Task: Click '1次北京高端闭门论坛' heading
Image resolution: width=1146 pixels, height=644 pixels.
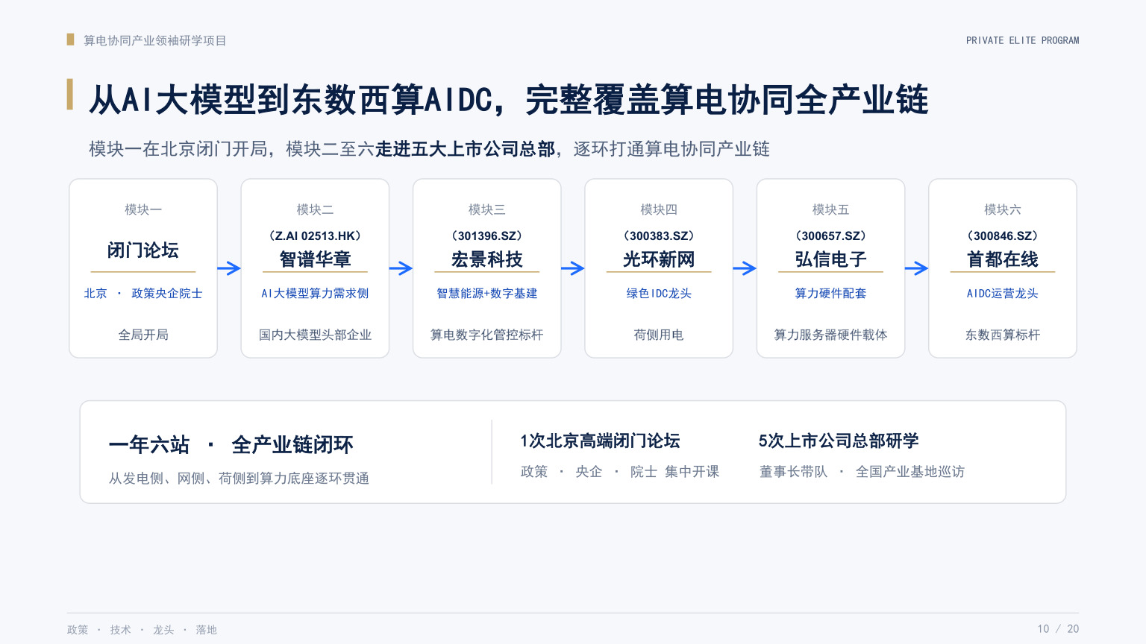Action: 600,441
